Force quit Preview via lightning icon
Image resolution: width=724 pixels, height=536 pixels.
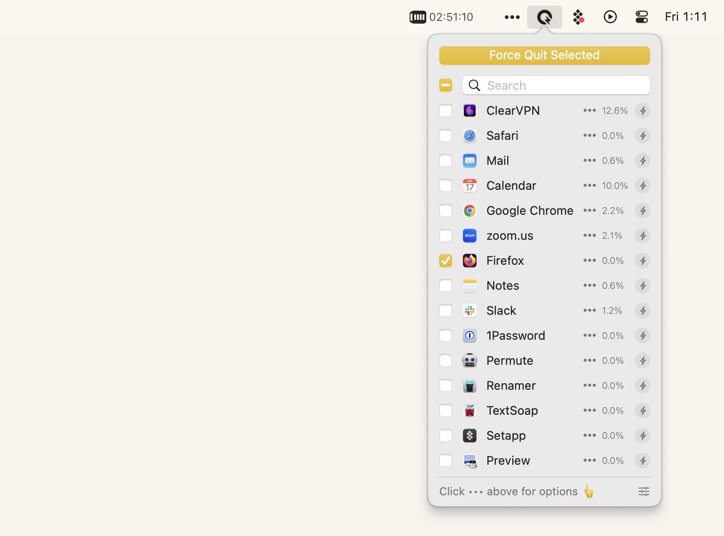(x=643, y=461)
